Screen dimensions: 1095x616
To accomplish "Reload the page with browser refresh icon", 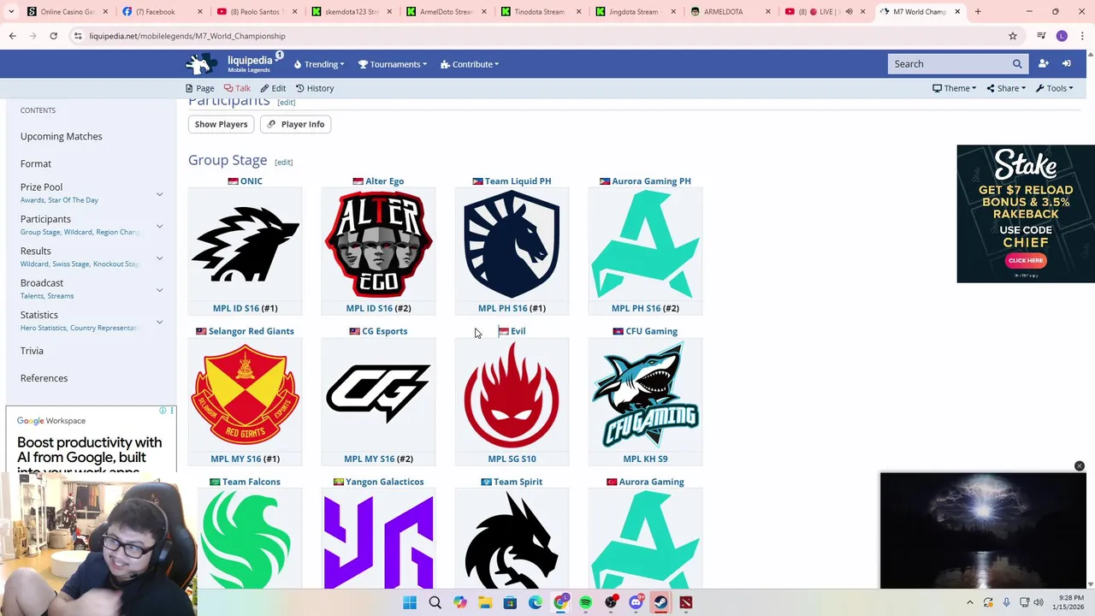I will click(53, 36).
